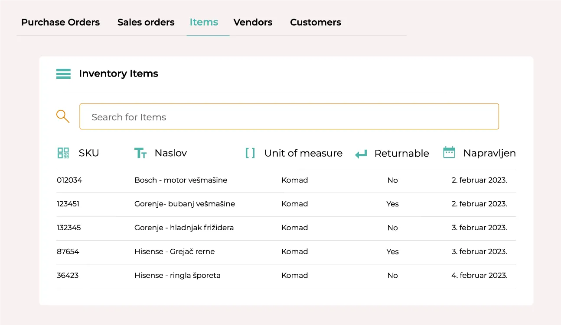Open item Gorenje- bubanj vešmašine
This screenshot has width=561, height=325.
click(x=185, y=204)
